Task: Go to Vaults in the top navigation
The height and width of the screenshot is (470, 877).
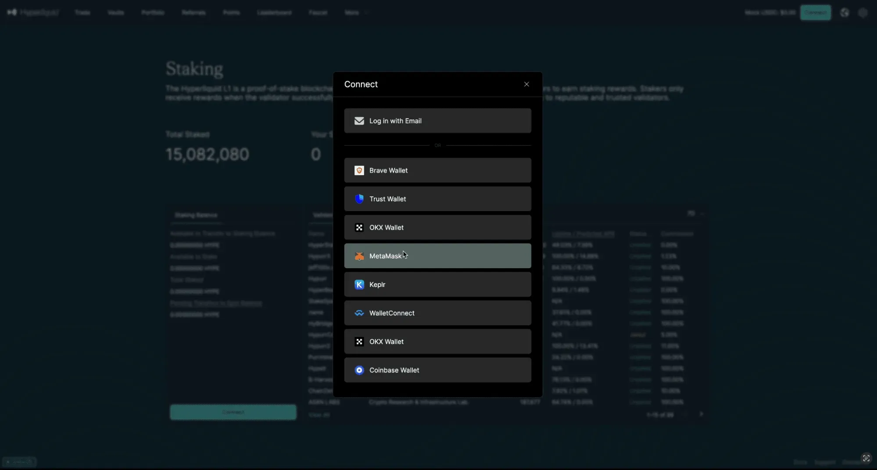Action: 116,13
